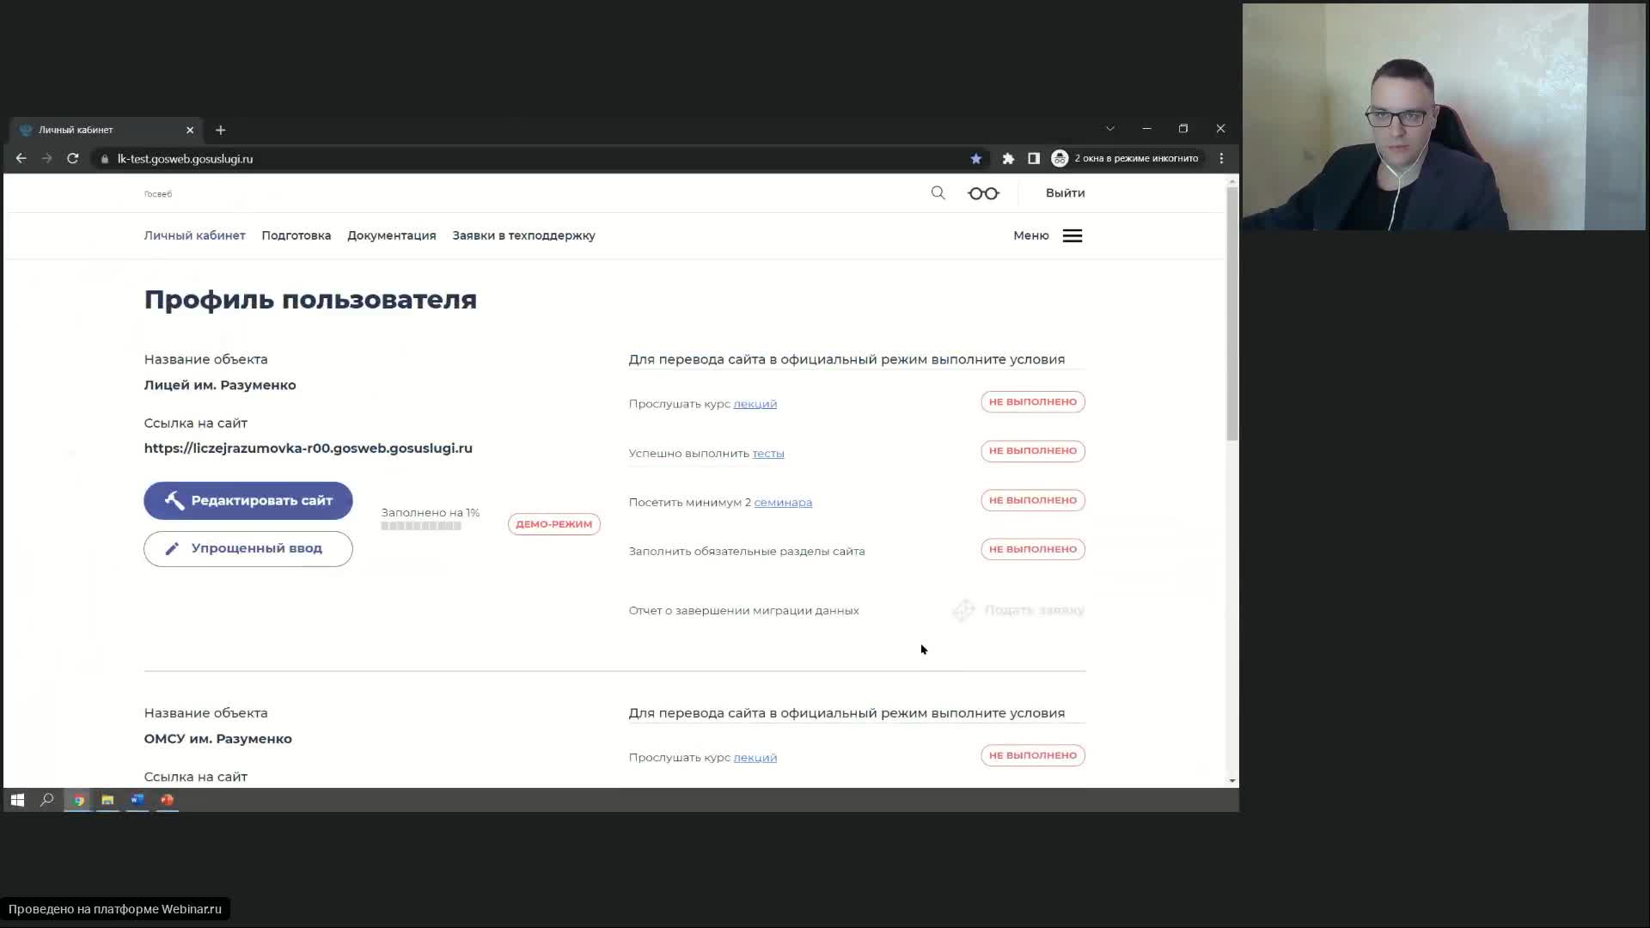Open File Explorer in the taskbar
The height and width of the screenshot is (928, 1650).
pyautogui.click(x=107, y=800)
